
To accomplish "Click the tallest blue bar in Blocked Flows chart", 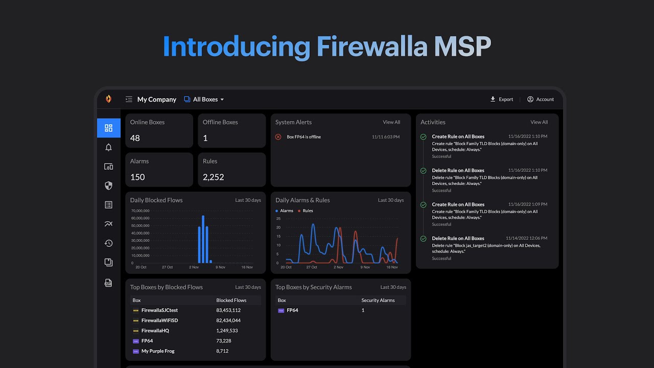I will tap(203, 239).
